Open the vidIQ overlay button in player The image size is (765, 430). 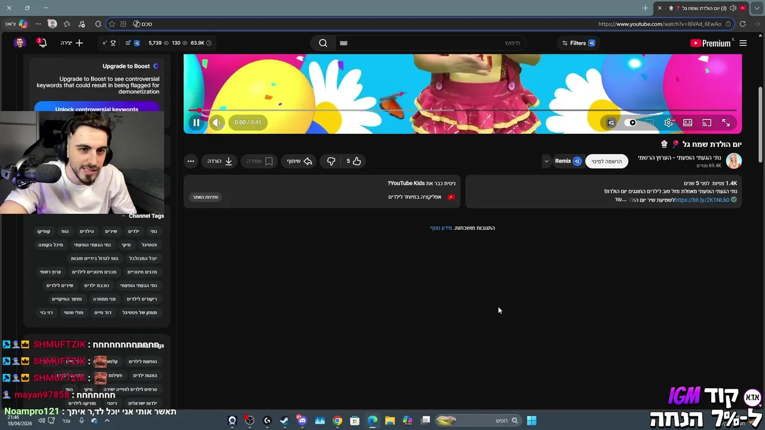coord(611,122)
